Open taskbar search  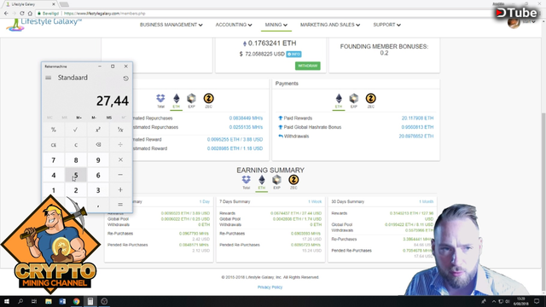point(20,301)
